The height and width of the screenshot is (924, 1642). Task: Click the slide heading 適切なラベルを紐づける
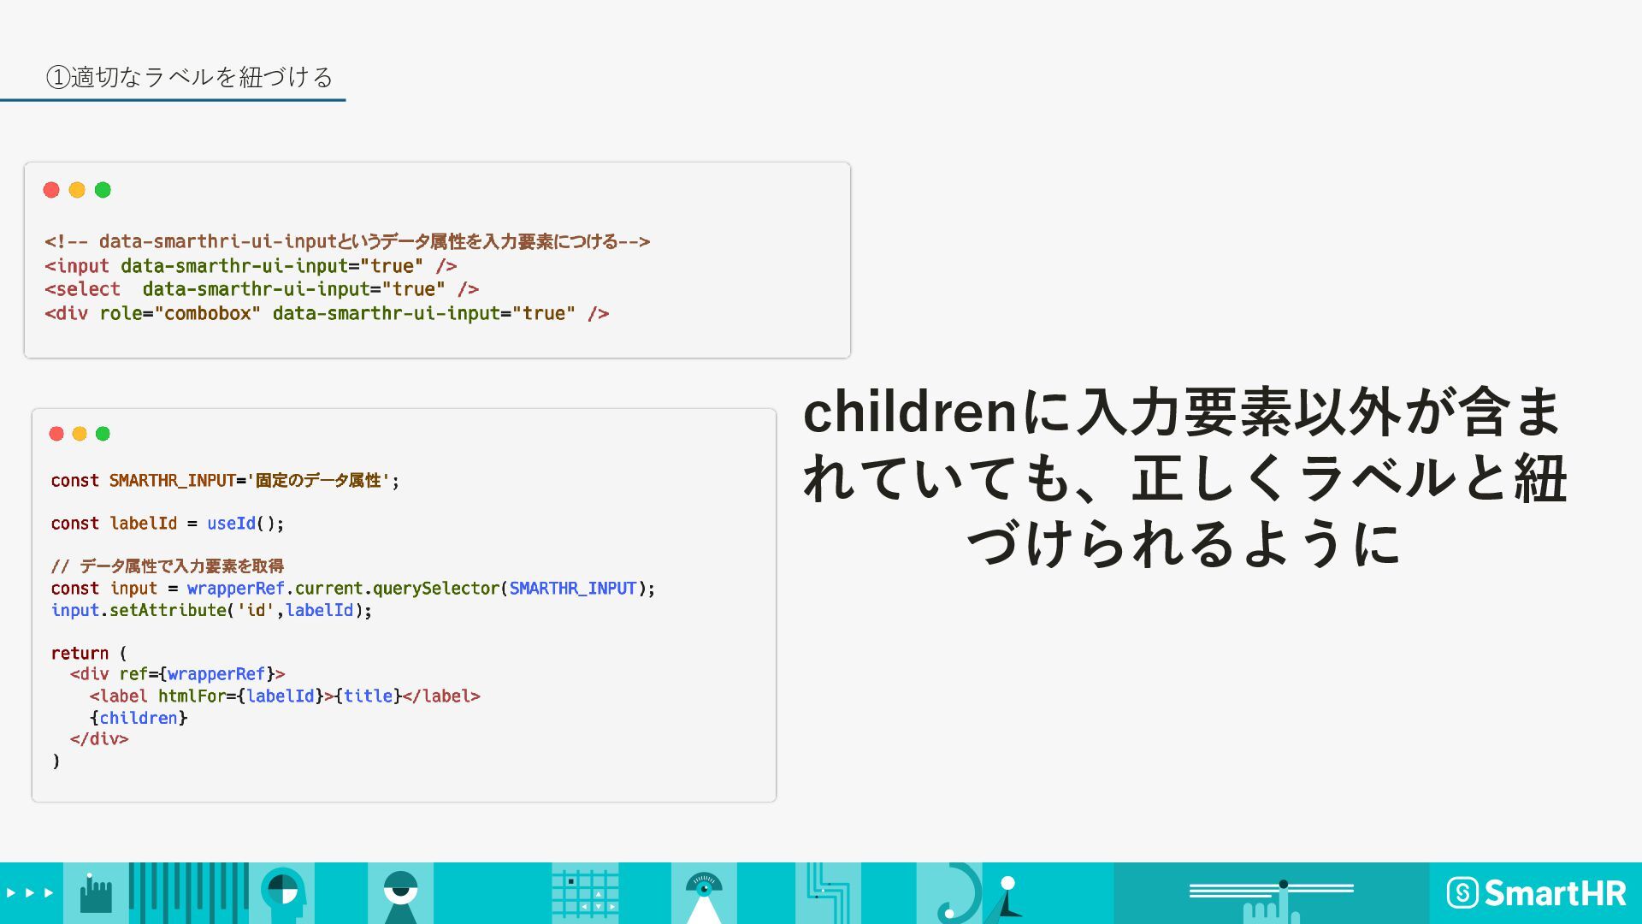(x=189, y=77)
